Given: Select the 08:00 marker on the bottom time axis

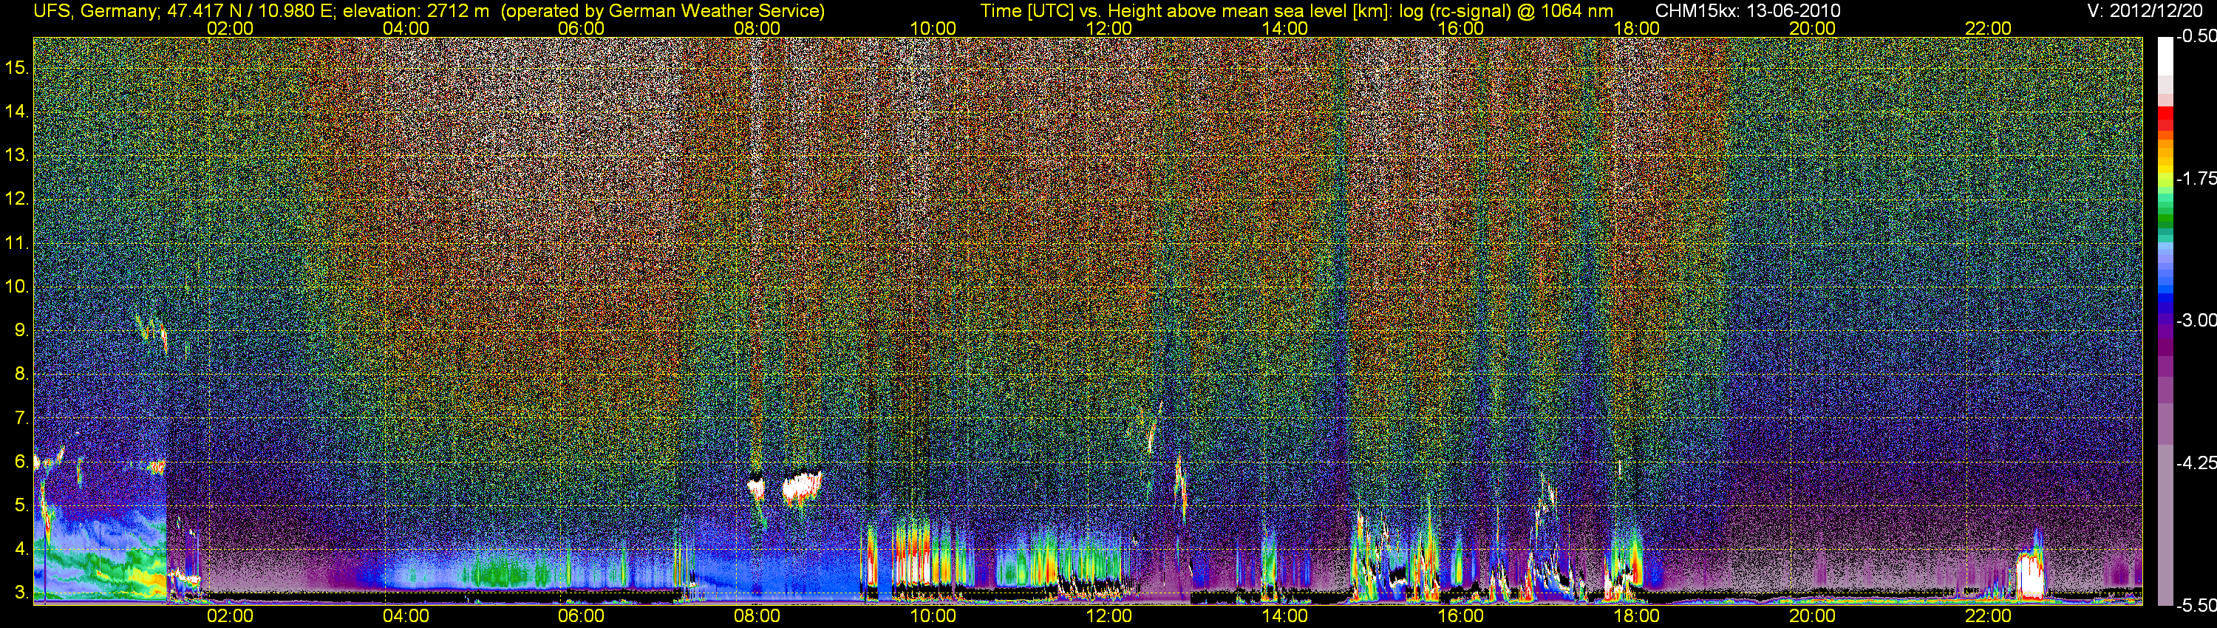Looking at the screenshot, I should (x=757, y=616).
